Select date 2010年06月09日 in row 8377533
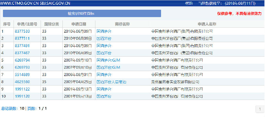 [x=78, y=31]
